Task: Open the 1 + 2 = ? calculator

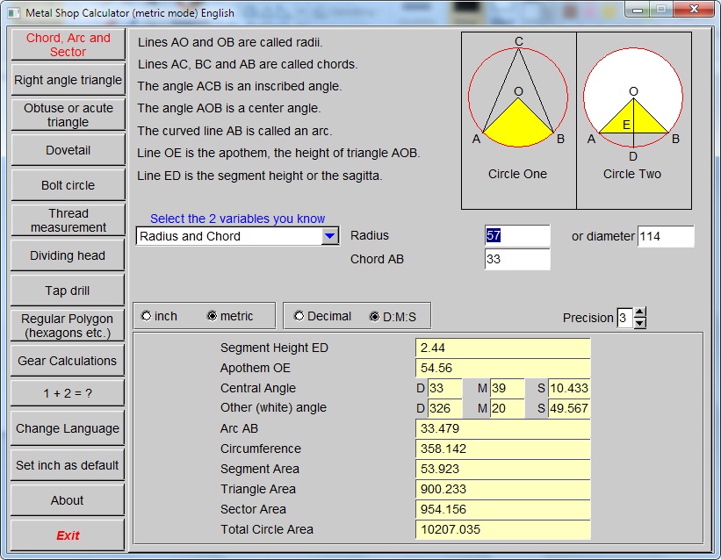Action: 68,393
